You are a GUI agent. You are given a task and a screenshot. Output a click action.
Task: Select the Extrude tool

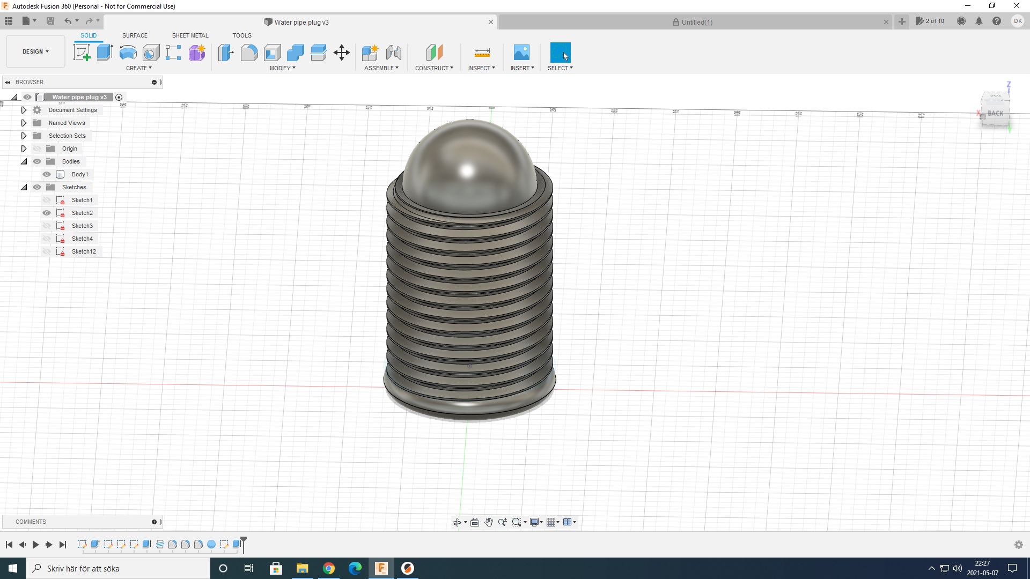point(105,53)
